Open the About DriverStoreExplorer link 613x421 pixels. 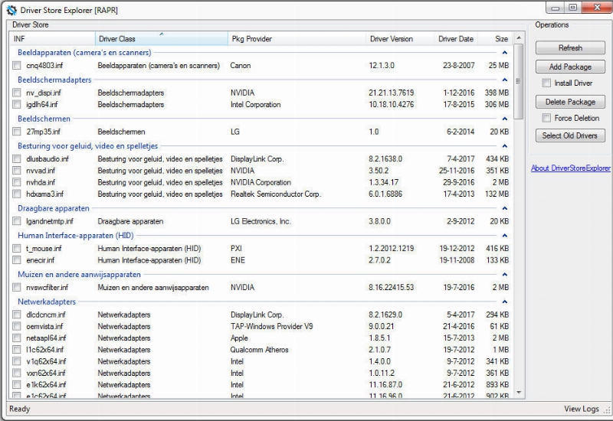tap(570, 168)
